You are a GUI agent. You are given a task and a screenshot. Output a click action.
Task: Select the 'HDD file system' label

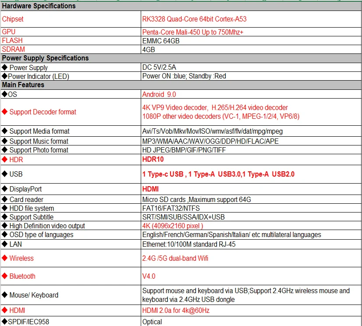tap(71, 208)
